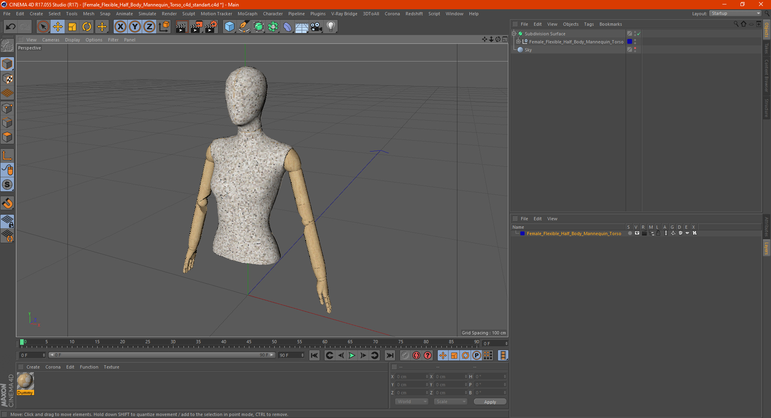This screenshot has height=418, width=771.
Task: Open the Tags menu in Object Manager
Action: pyautogui.click(x=589, y=24)
